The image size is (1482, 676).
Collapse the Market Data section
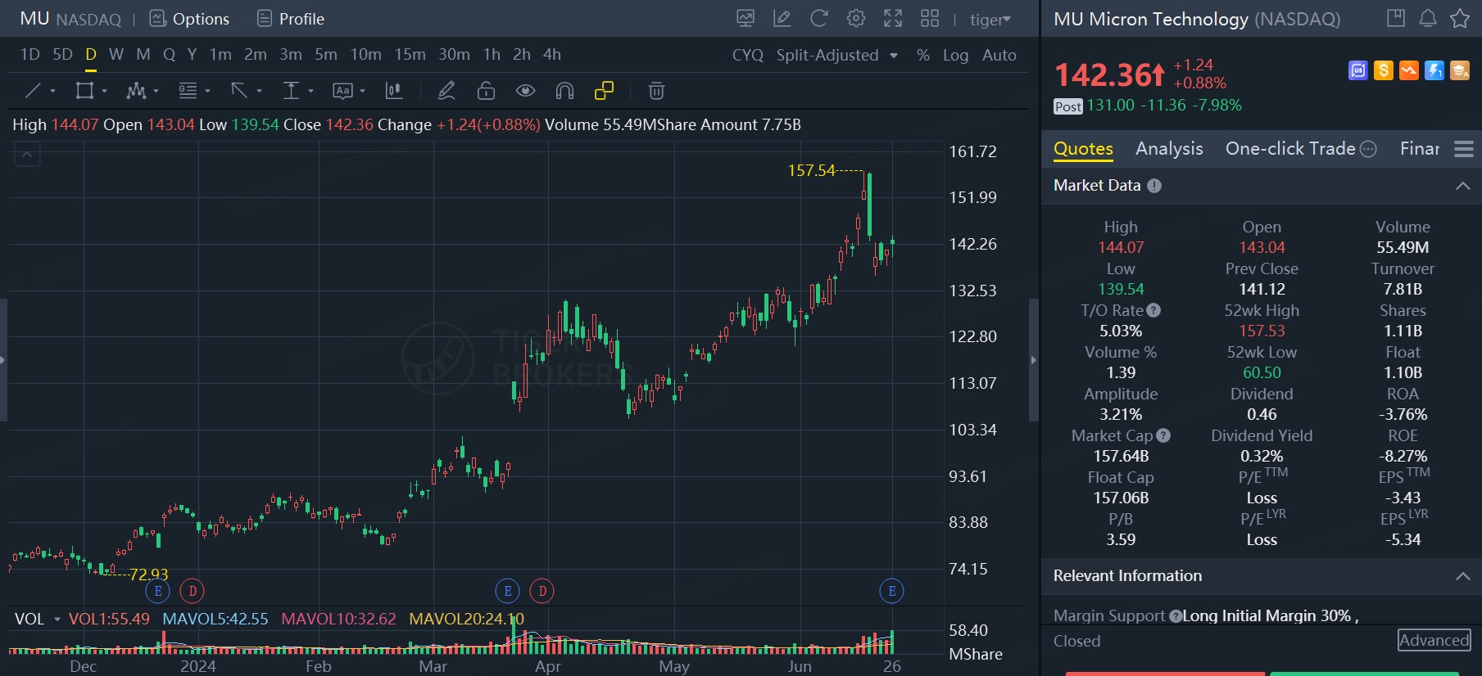[x=1462, y=186]
